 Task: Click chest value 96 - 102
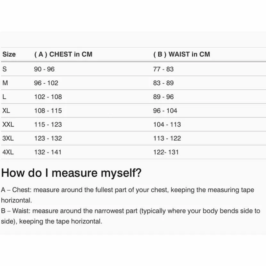(x=46, y=83)
